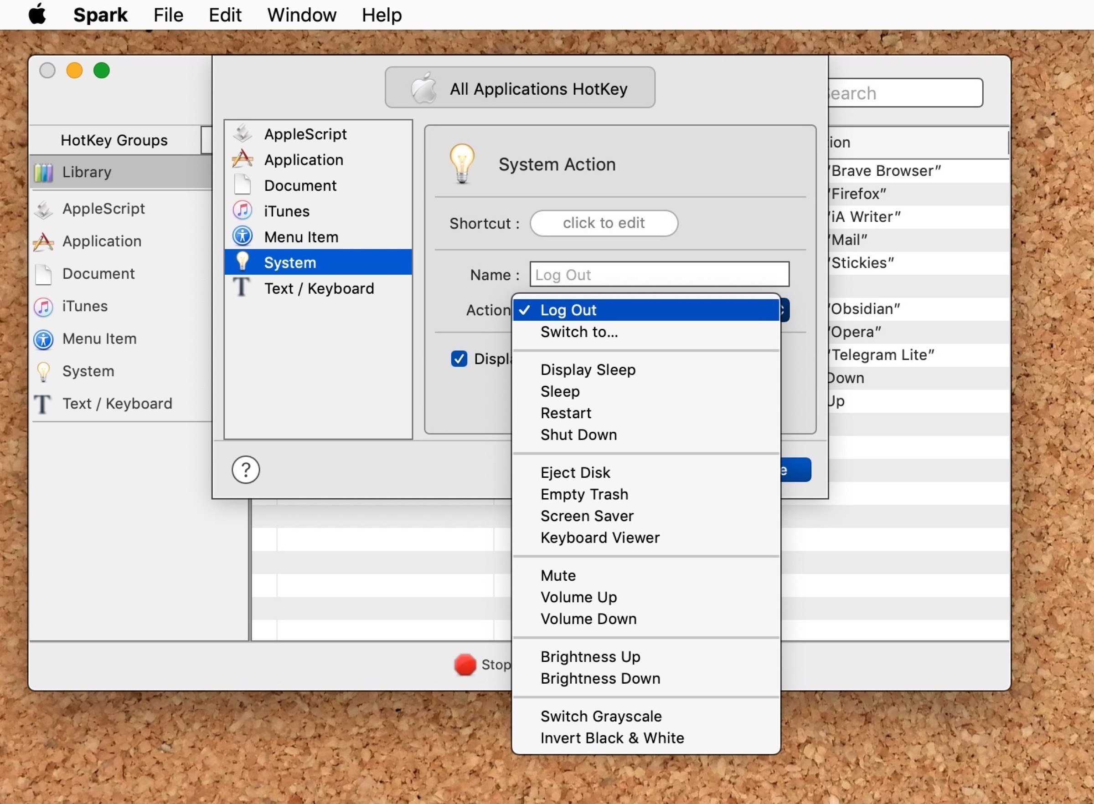Click the Library books icon in sidebar

44,172
